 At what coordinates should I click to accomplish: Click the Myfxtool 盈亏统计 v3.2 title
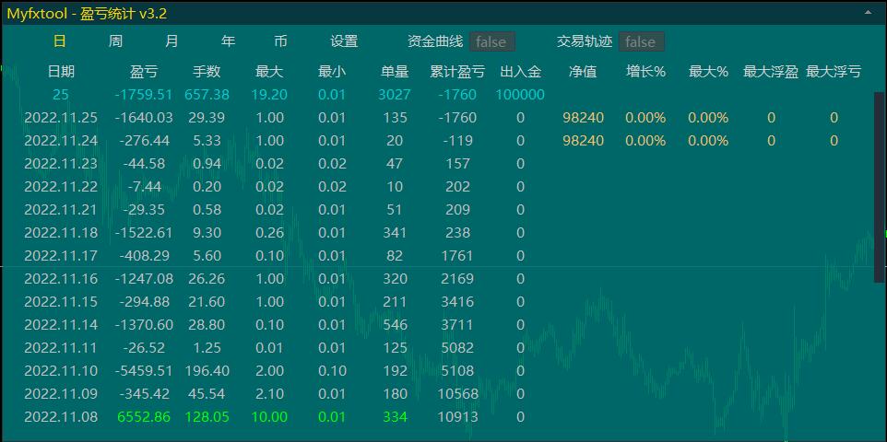tap(87, 13)
